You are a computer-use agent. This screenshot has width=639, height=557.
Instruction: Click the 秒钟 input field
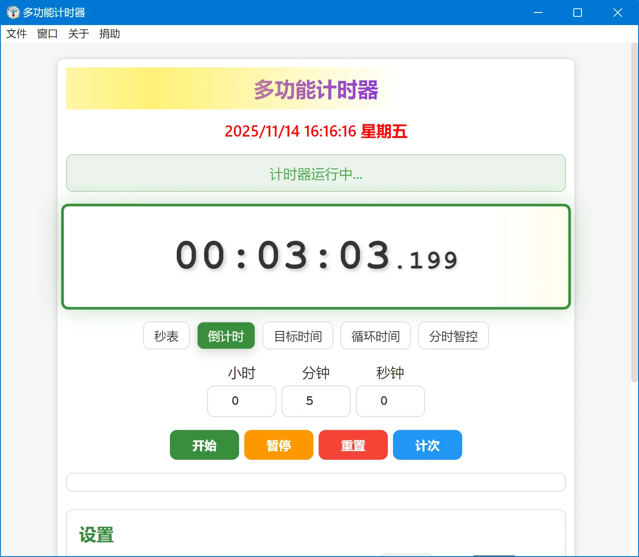[390, 401]
